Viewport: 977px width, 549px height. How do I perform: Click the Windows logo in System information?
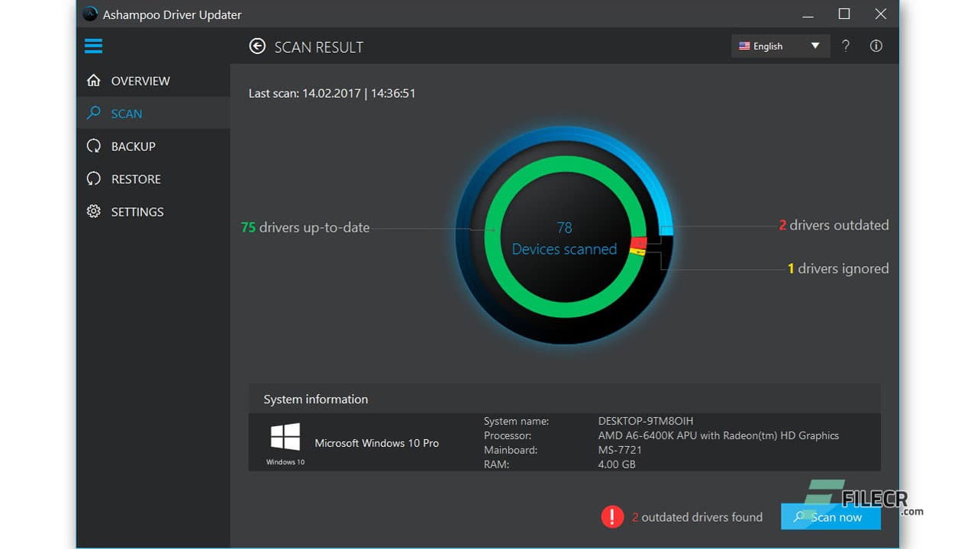click(x=284, y=437)
